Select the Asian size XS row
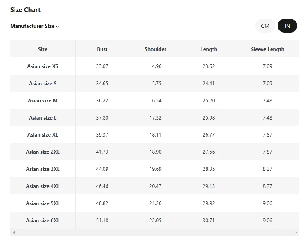The width and height of the screenshot is (299, 239). (43, 66)
